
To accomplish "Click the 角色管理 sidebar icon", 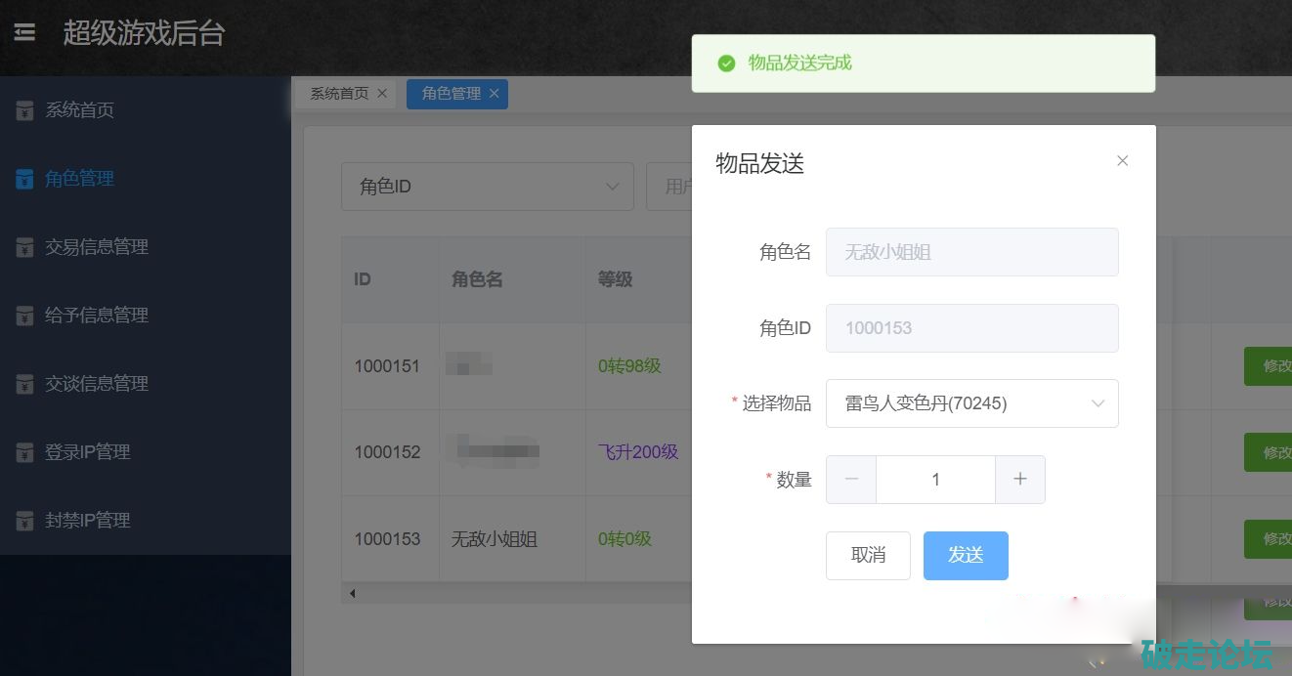I will (24, 179).
